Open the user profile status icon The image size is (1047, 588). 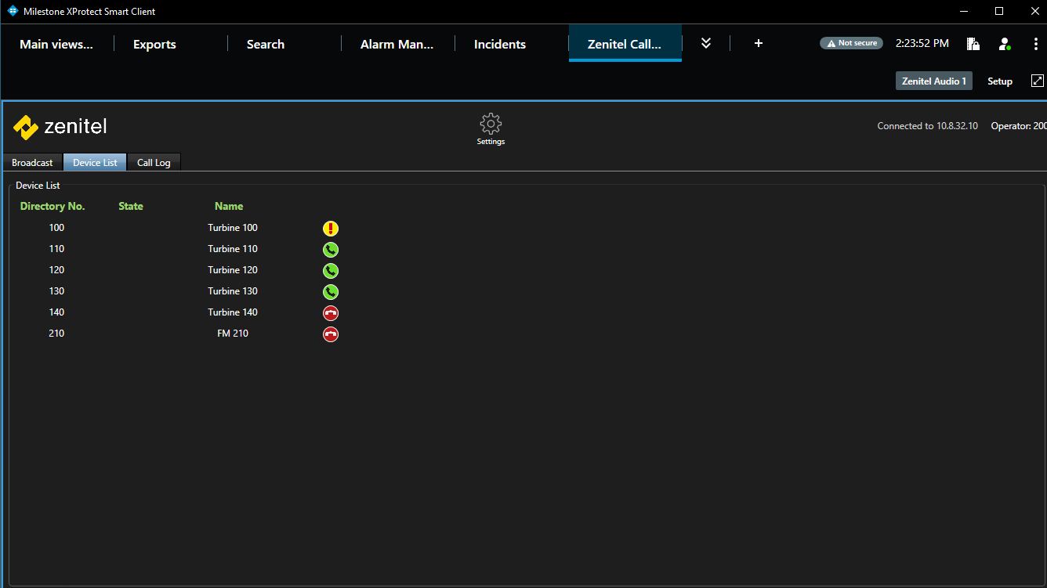click(1004, 44)
